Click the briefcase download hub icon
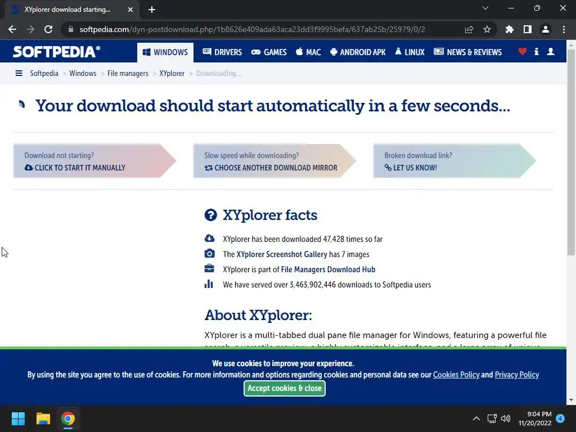 (209, 268)
